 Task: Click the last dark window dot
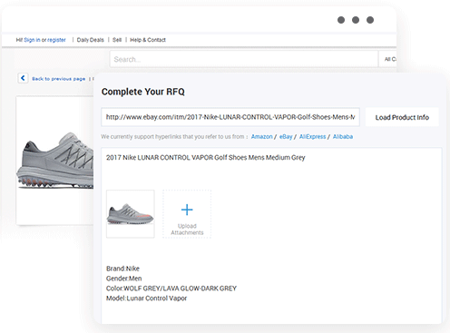370,20
